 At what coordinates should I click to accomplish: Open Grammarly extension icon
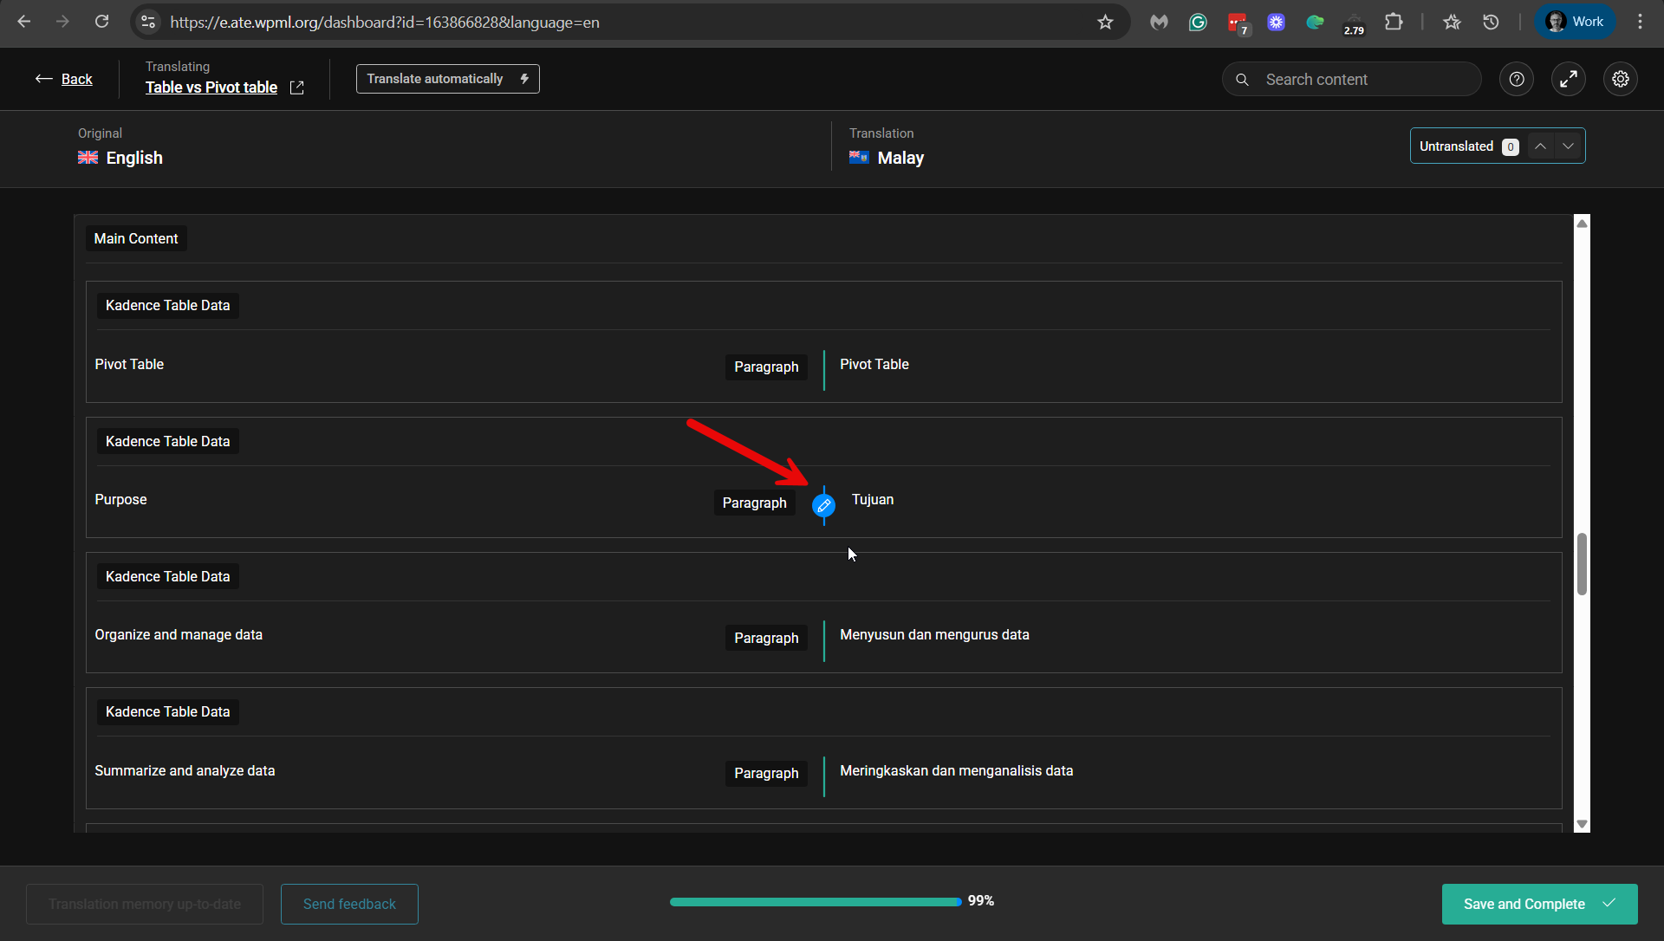pyautogui.click(x=1198, y=23)
